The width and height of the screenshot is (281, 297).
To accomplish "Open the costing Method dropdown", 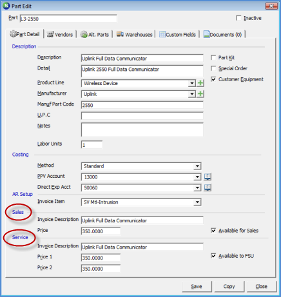I will (197, 166).
